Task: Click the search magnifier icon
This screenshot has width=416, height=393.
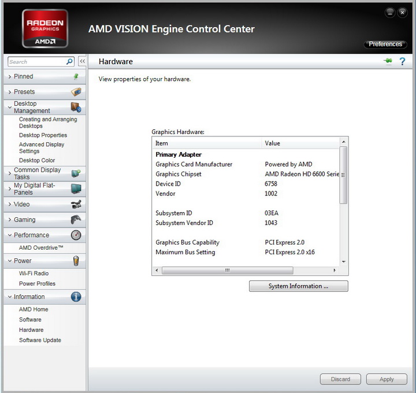Action: 69,62
